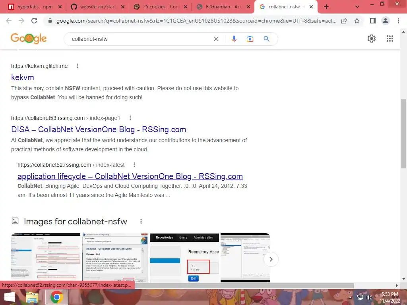Go back to the previous page

pos(9,21)
